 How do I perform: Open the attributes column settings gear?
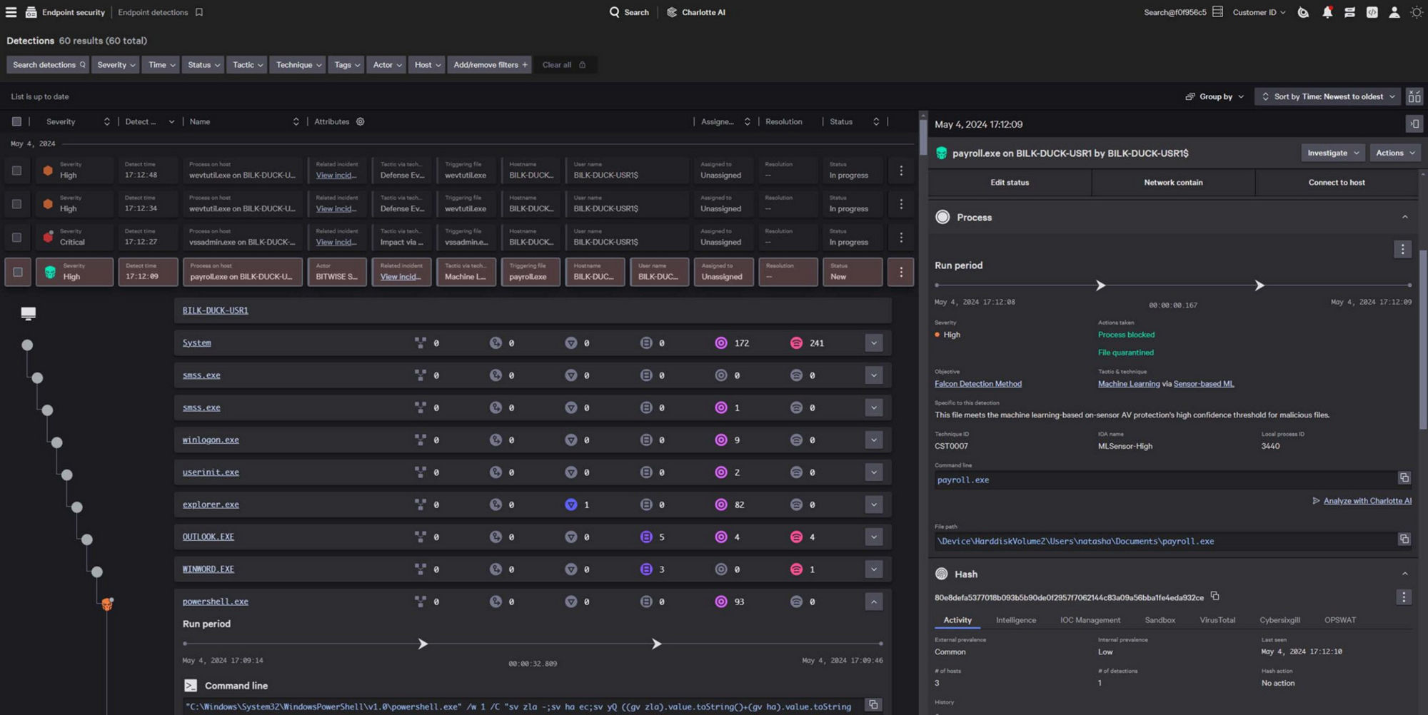[x=360, y=121]
